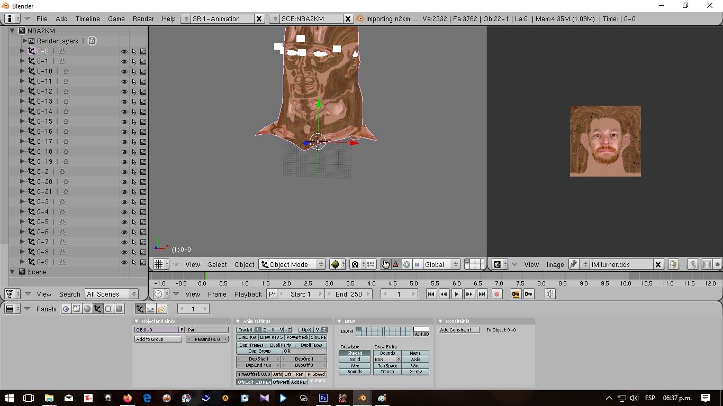Open the Outliner window type selector
Viewport: 723px width, 406px height.
coord(12,294)
